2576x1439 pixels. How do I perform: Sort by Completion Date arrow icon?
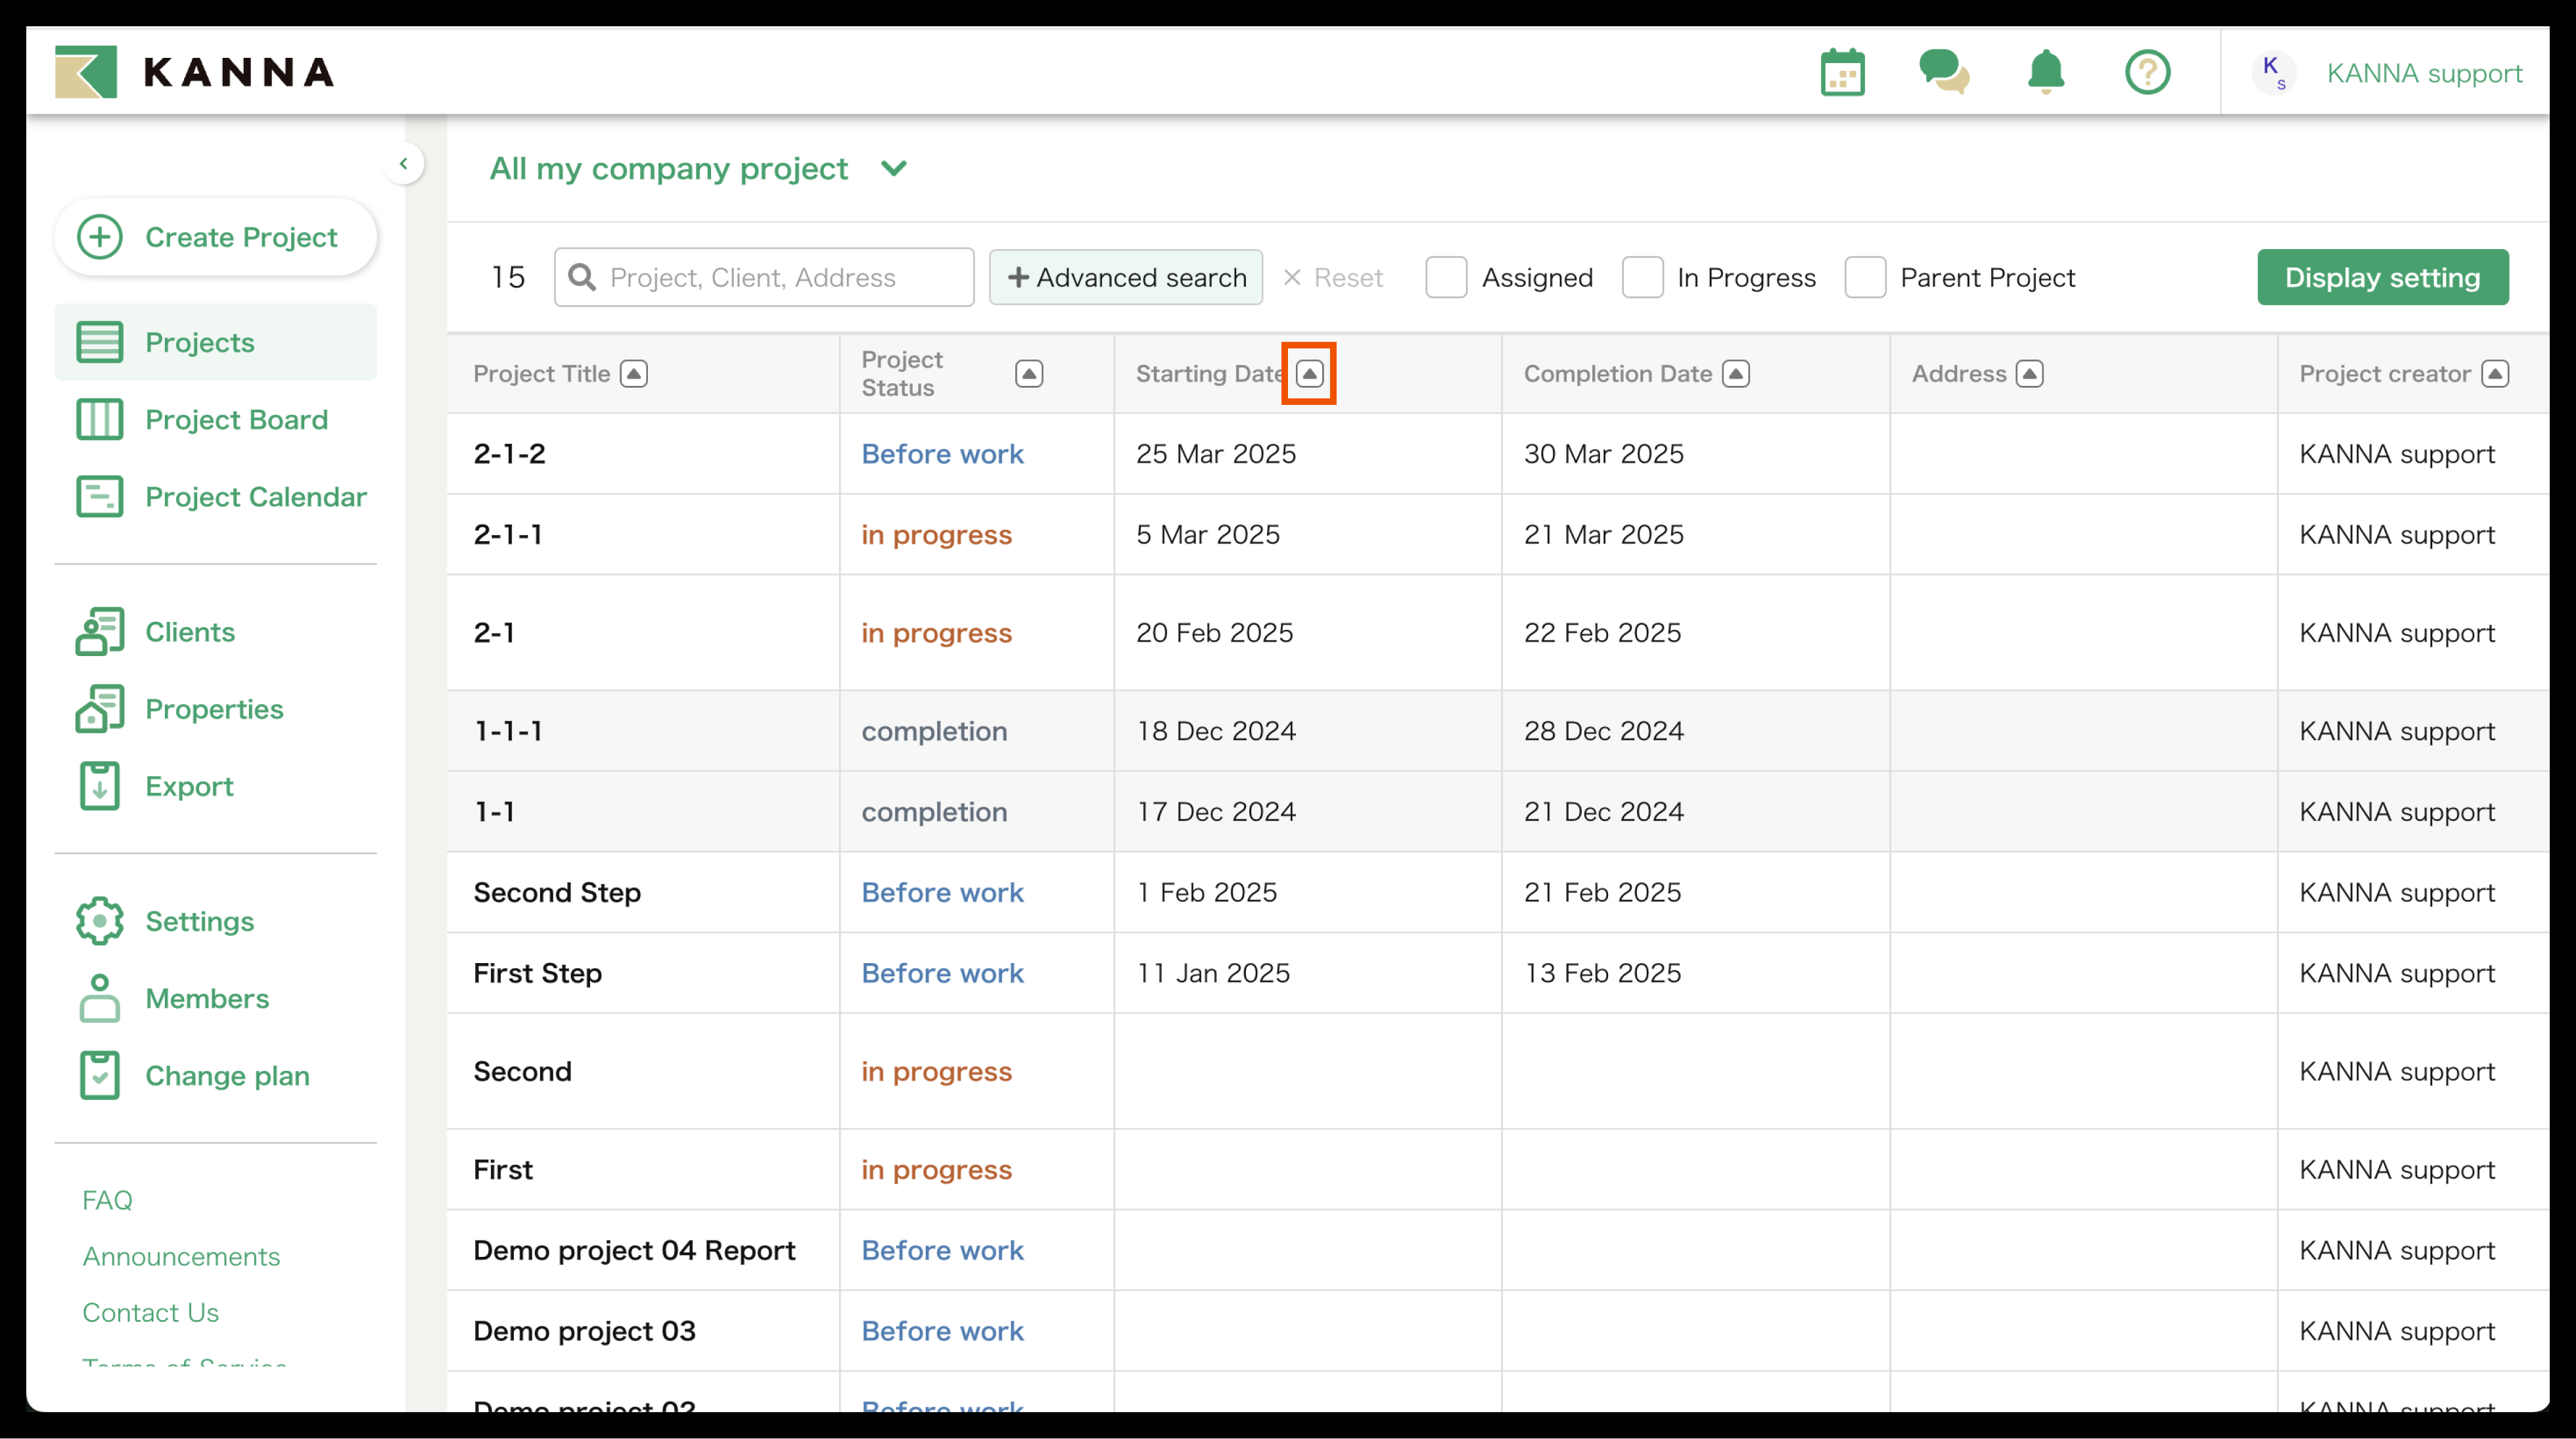(x=1736, y=373)
